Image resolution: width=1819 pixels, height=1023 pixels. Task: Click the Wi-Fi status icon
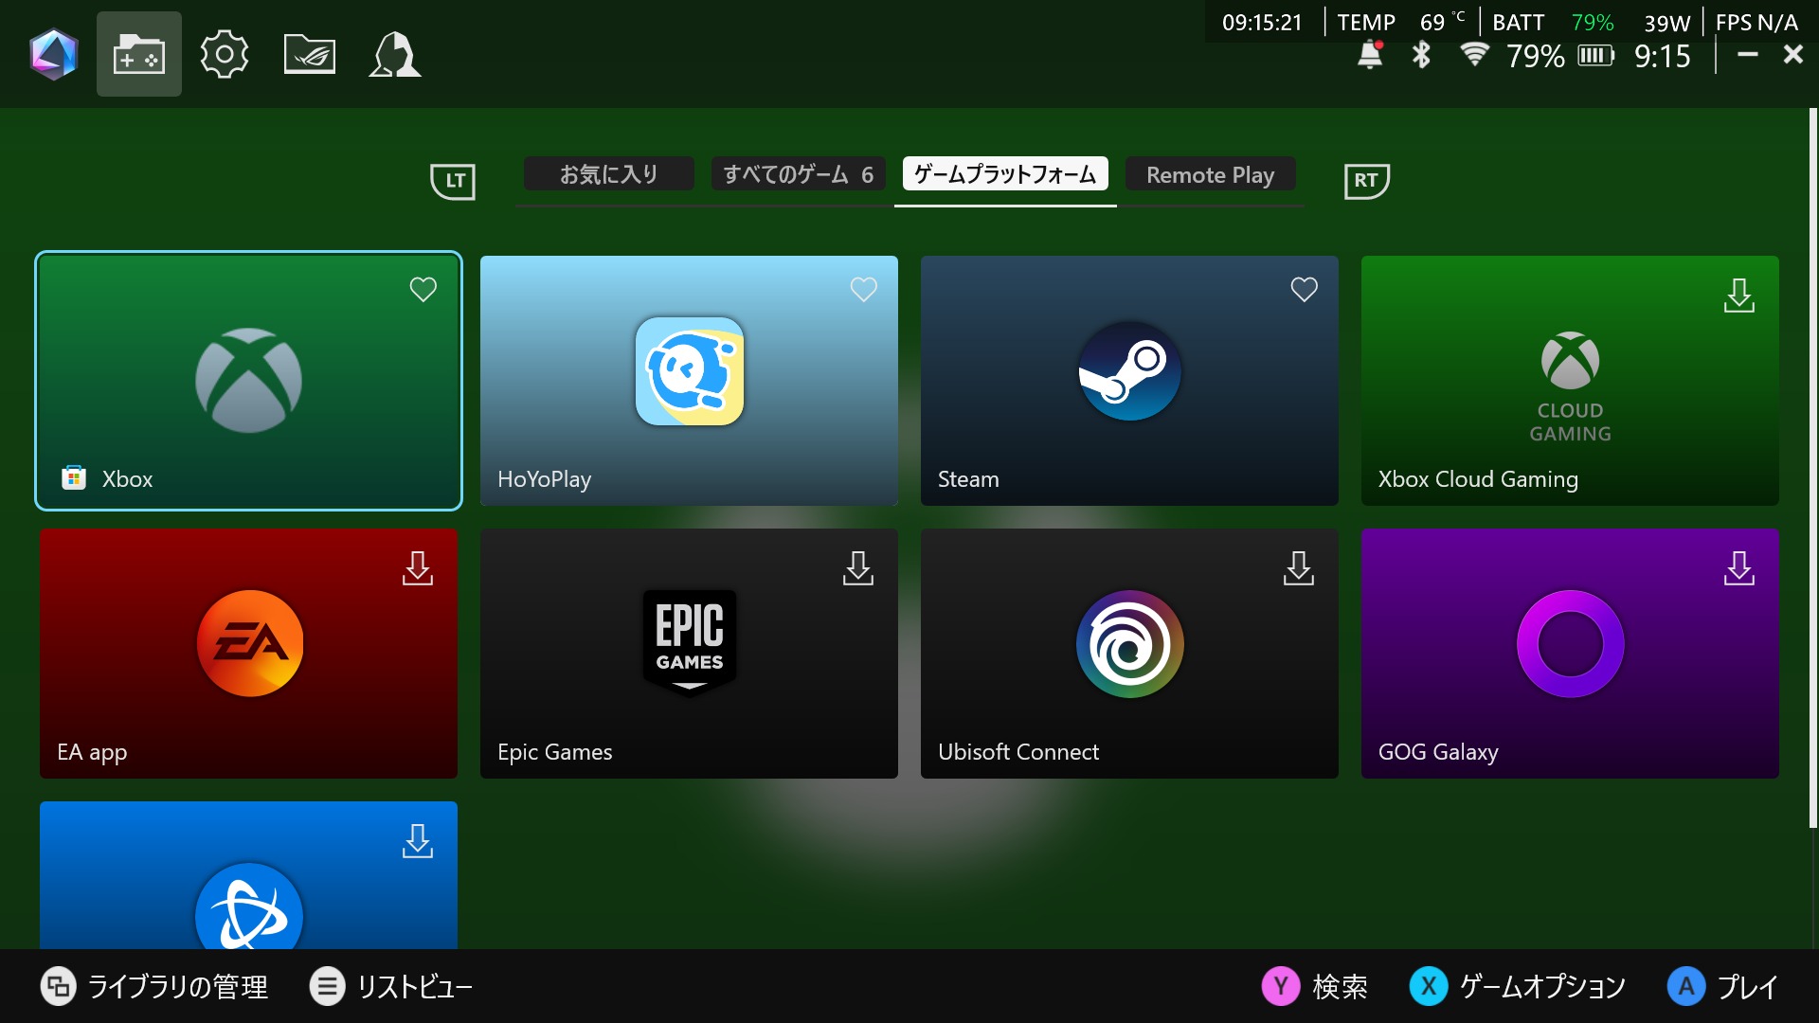(1473, 56)
